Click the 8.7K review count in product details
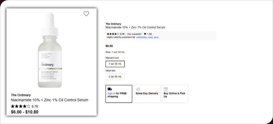273x124 pixels. click(x=122, y=34)
